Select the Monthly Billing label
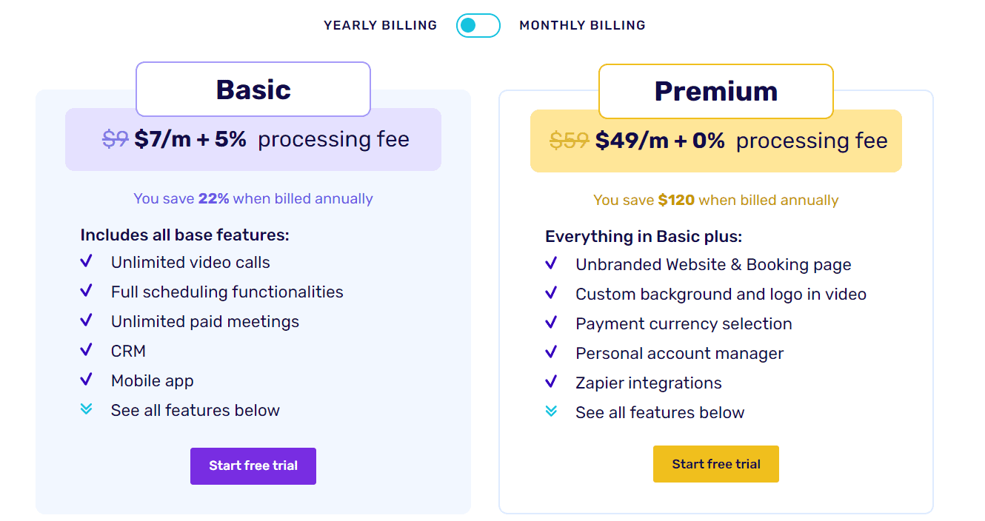 (x=582, y=25)
